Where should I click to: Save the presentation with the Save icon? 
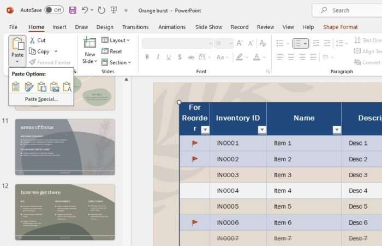[x=73, y=10]
